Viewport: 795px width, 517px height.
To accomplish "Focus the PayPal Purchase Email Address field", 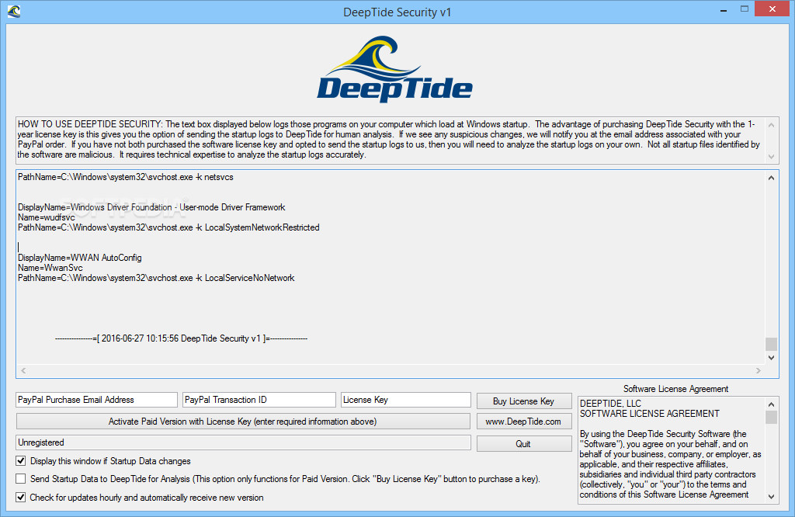I will [96, 400].
